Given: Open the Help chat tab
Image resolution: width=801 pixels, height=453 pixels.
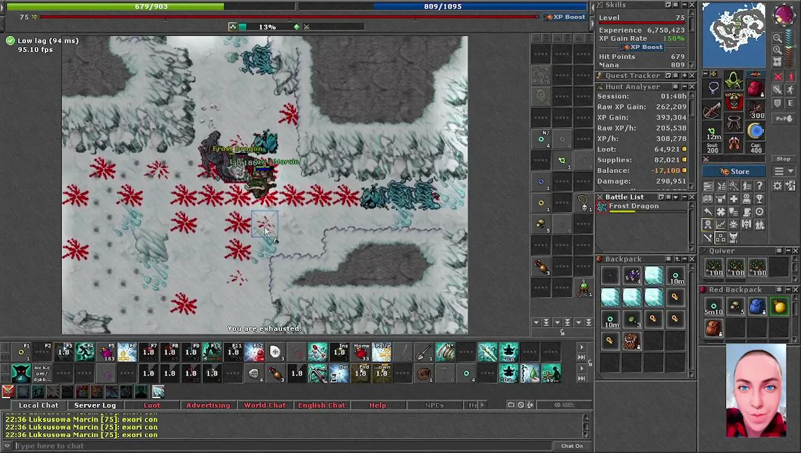Looking at the screenshot, I should 377,405.
